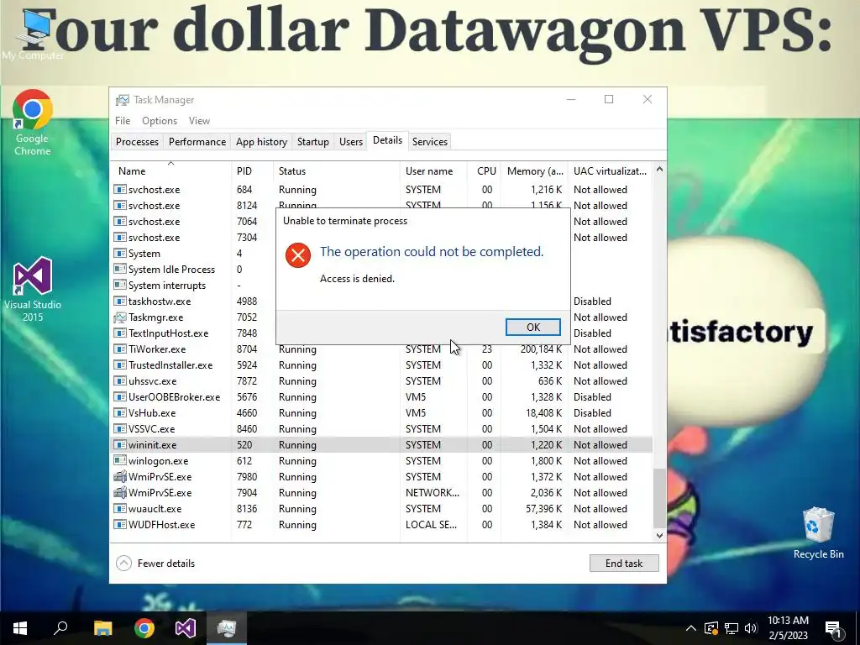Select the System Idle Process icon
860x645 pixels.
coord(120,269)
